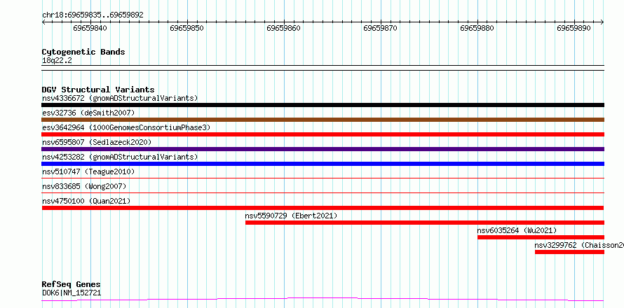
Task: Click ruler position 69659840
Action: pyautogui.click(x=90, y=28)
